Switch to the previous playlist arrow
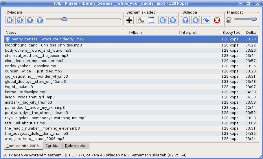 [163, 20]
